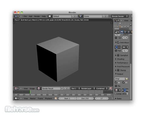Open the Combined pass dropdown
The image size is (144, 117).
click(102, 89)
